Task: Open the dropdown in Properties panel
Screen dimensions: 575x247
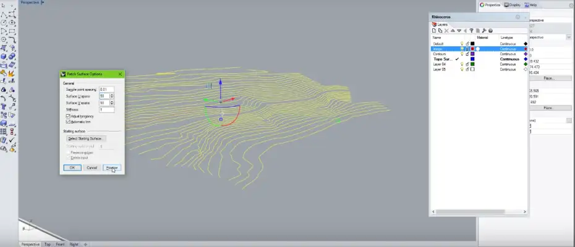Action: tap(569, 38)
